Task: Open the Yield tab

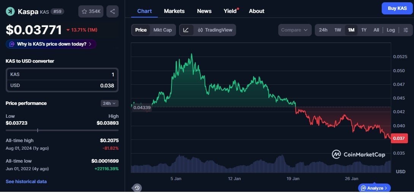Action: point(230,11)
